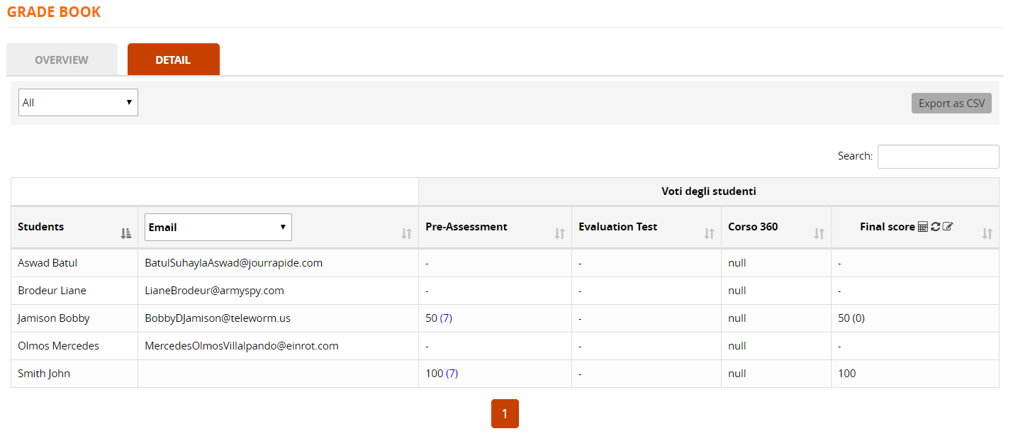
Task: Click the (0) link in Jamison Bobby's Final score
Action: point(859,318)
